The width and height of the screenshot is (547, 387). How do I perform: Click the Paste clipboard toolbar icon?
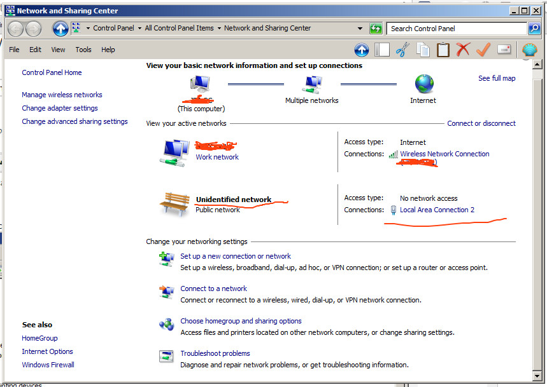[x=443, y=50]
